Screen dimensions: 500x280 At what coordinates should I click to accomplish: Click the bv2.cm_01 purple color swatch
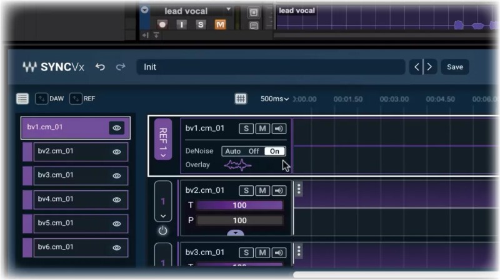click(27, 152)
